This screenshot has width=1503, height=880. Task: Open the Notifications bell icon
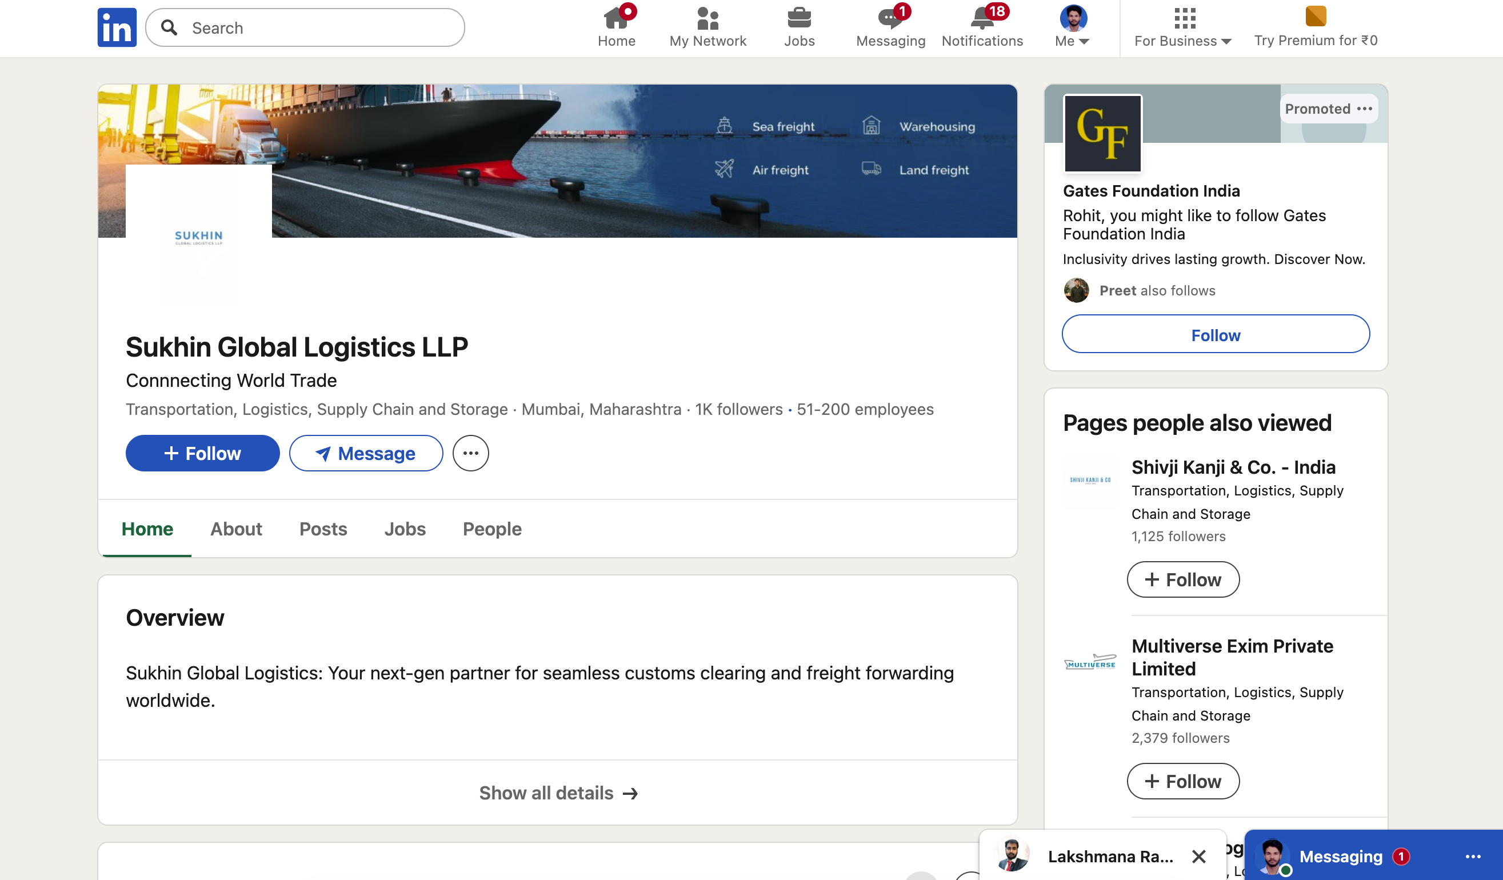pos(982,19)
